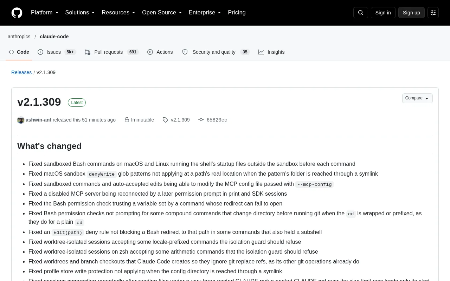450x281 pixels.
Task: Click the denyWrite code snippet
Action: click(102, 174)
